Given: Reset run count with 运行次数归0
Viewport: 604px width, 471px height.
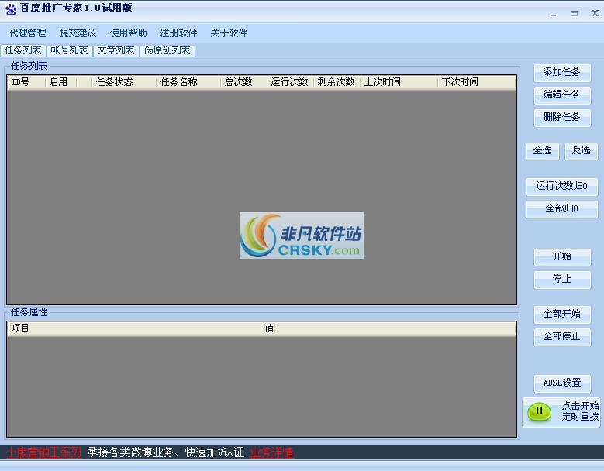Looking at the screenshot, I should 562,186.
